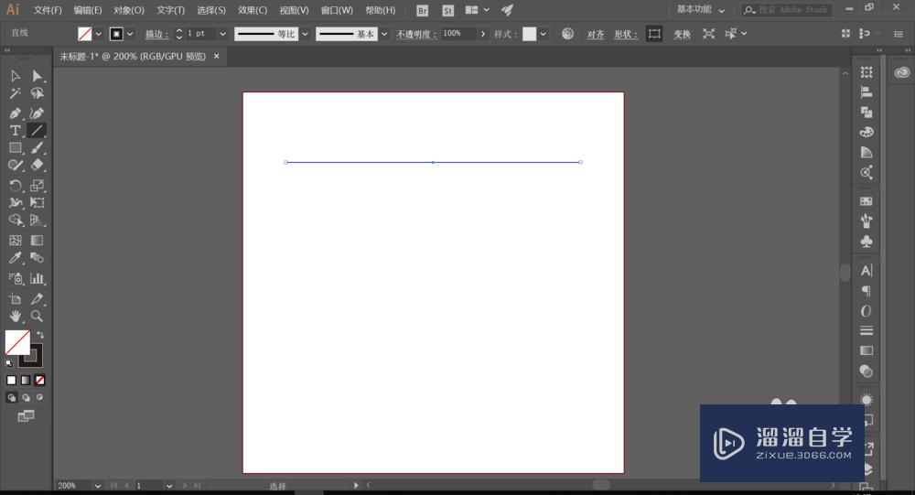Open the Symbols panel with club icon

coord(867,241)
